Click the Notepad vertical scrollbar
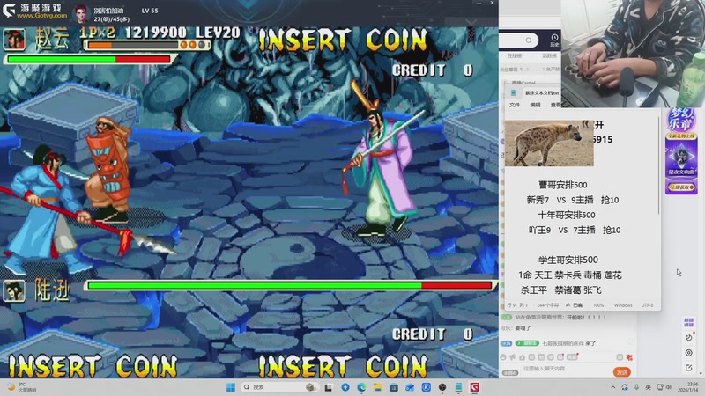The width and height of the screenshot is (705, 396). tap(658, 166)
